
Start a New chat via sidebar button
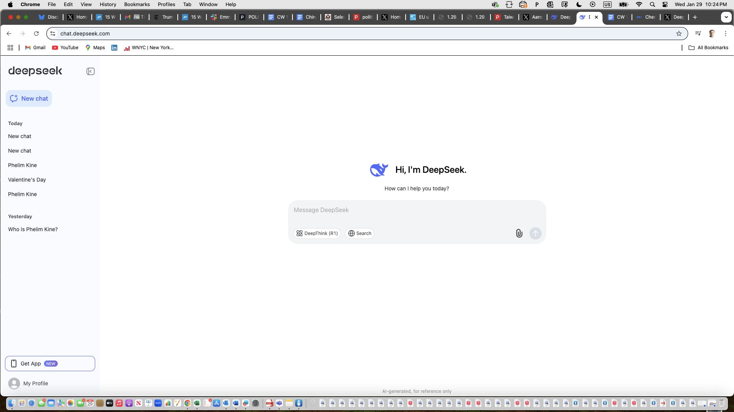(29, 98)
